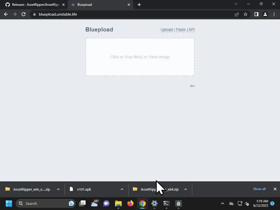This screenshot has width=280, height=210.
Task: Show hidden system tray icons
Action: (x=223, y=203)
